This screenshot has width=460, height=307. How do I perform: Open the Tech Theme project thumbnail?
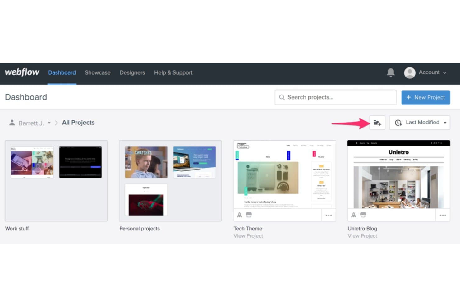(x=284, y=174)
